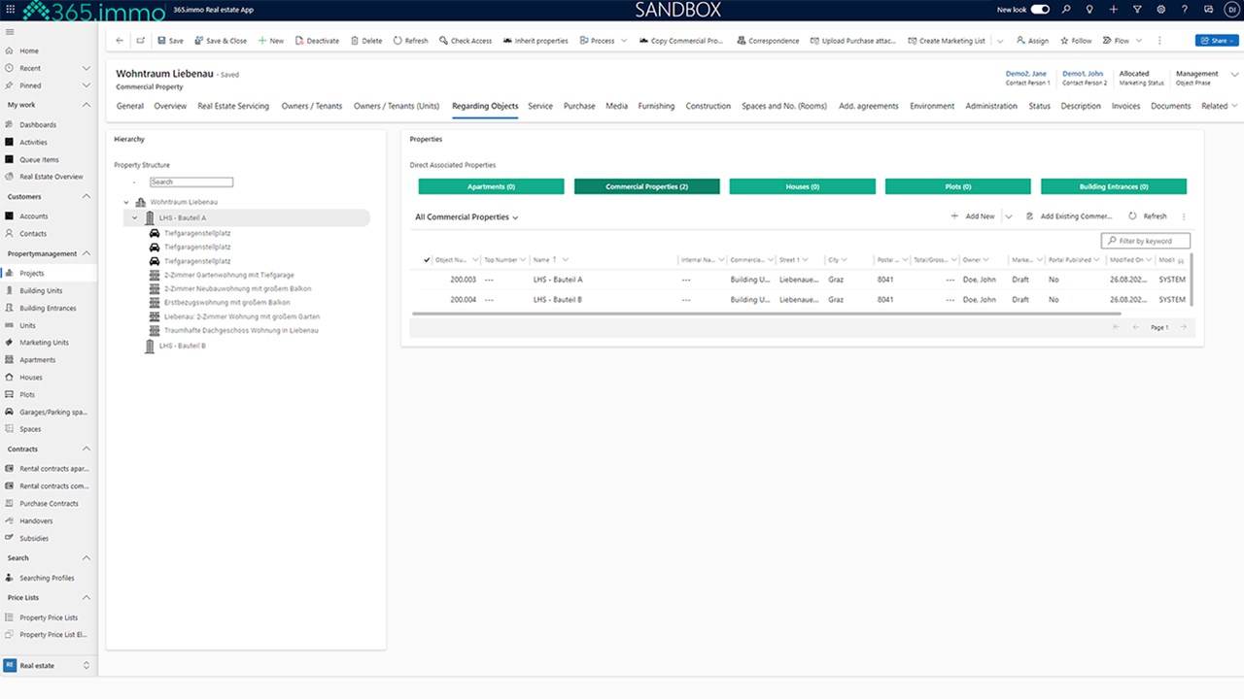Screen dimensions: 1244x699
Task: Click Save & Close command
Action: pos(221,41)
